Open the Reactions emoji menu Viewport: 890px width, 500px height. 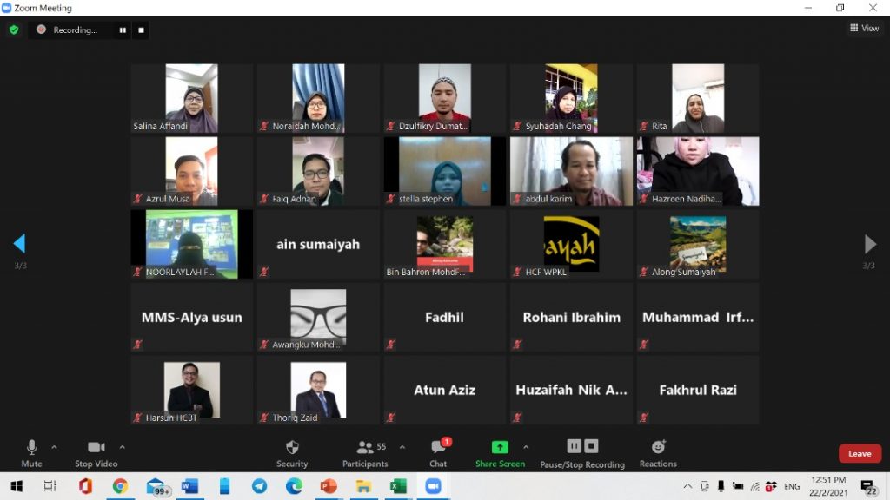[658, 452]
